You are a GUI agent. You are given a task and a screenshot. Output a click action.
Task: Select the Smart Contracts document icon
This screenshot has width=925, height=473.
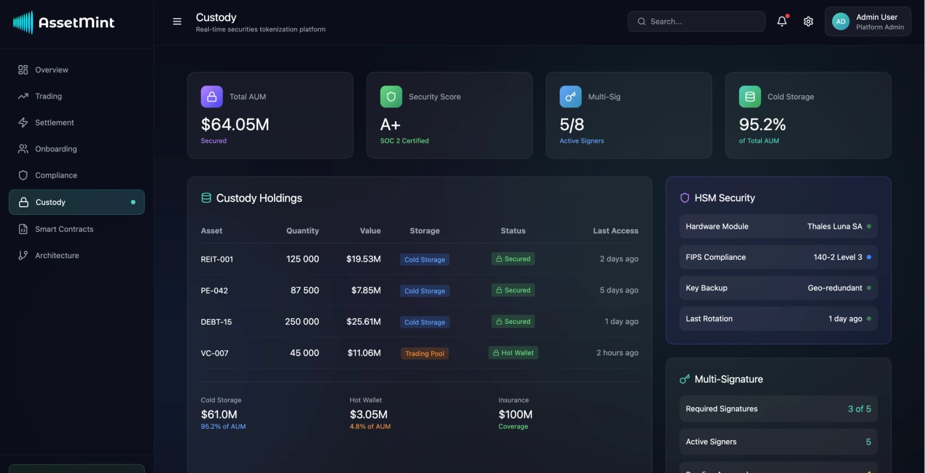tap(23, 229)
